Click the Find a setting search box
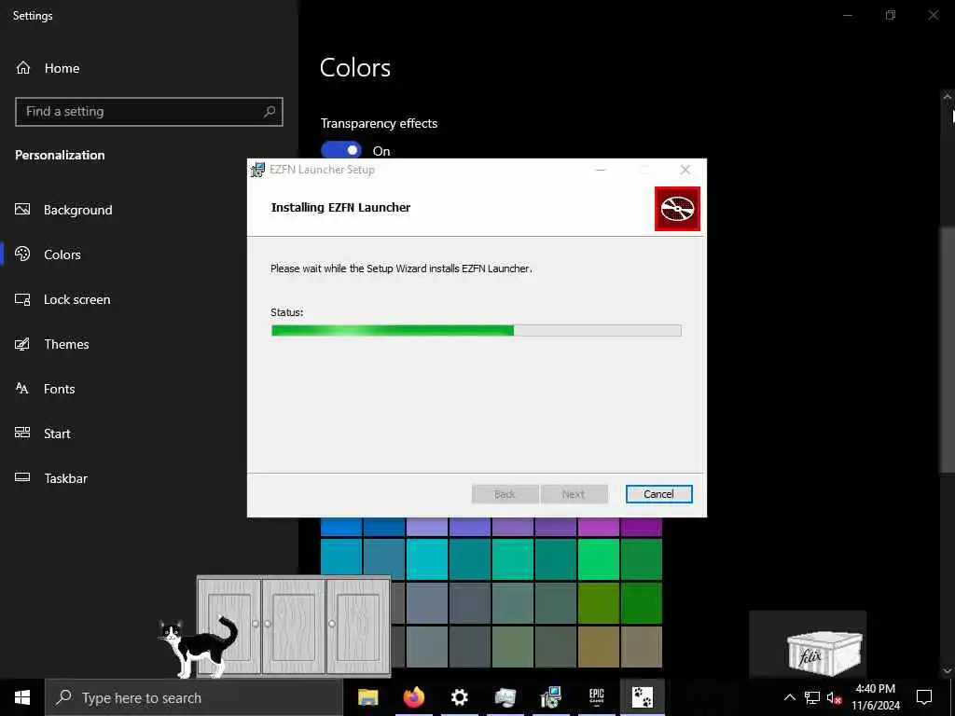The width and height of the screenshot is (955, 716). click(x=149, y=112)
